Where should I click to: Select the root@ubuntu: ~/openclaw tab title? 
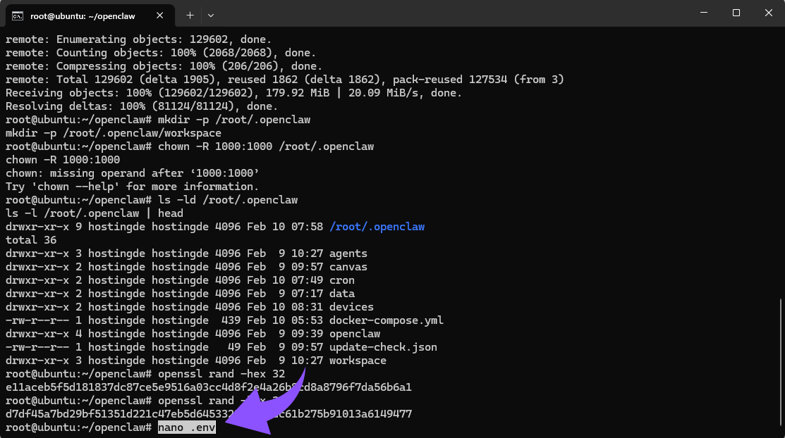point(83,15)
